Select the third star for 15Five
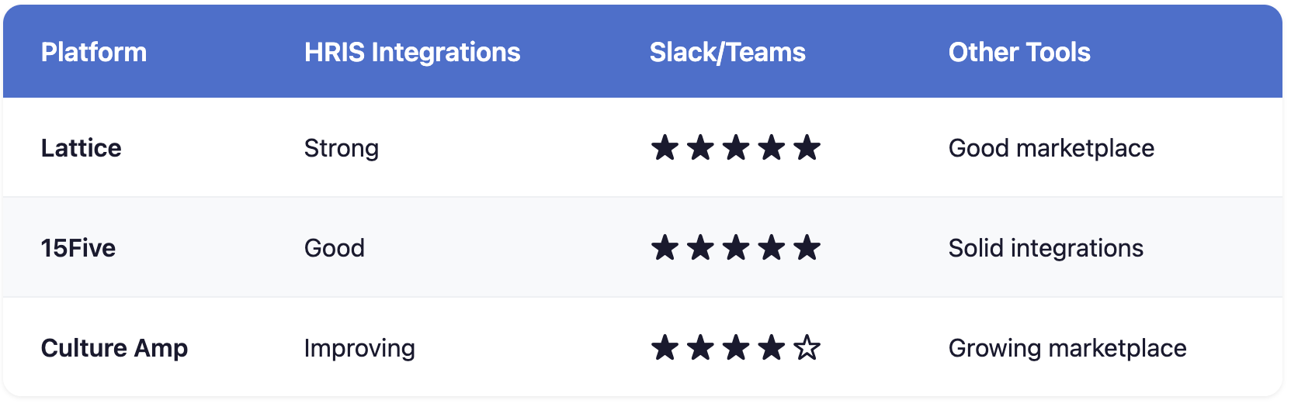 [736, 247]
